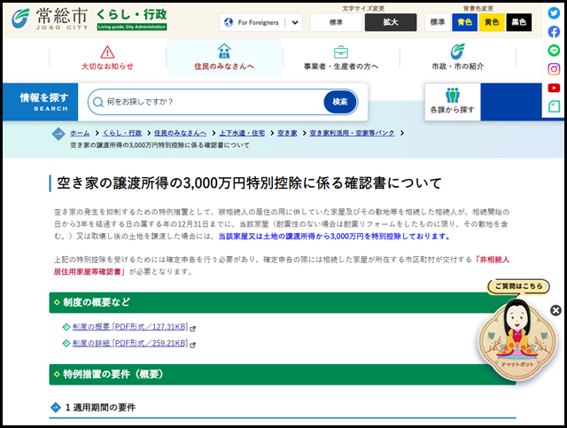
Task: Open the 各課から探す tab
Action: pos(453,102)
